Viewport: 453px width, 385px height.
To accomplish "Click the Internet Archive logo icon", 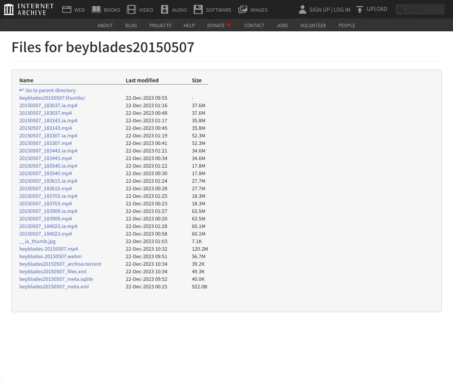I will pyautogui.click(x=9, y=9).
